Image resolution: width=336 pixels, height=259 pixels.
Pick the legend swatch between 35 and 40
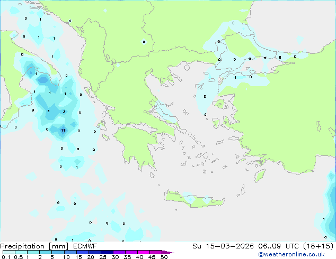click(131, 252)
